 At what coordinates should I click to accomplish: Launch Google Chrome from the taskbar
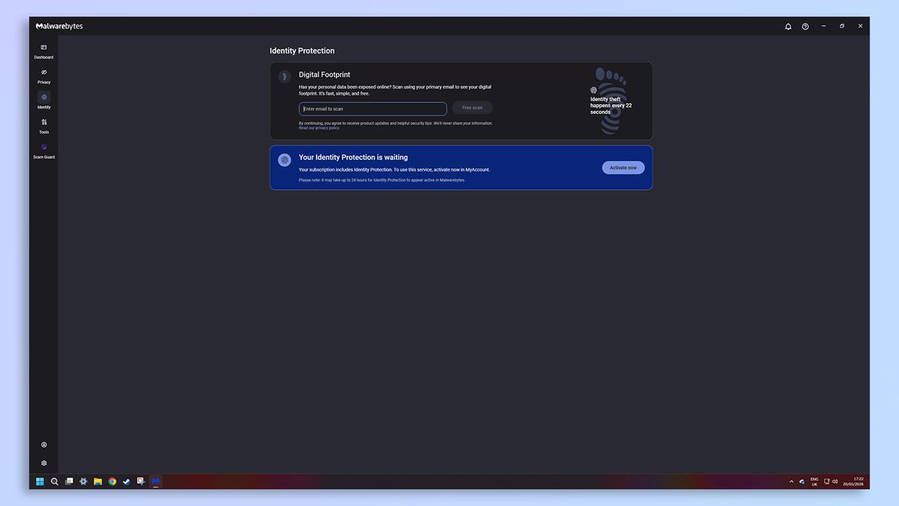(112, 481)
